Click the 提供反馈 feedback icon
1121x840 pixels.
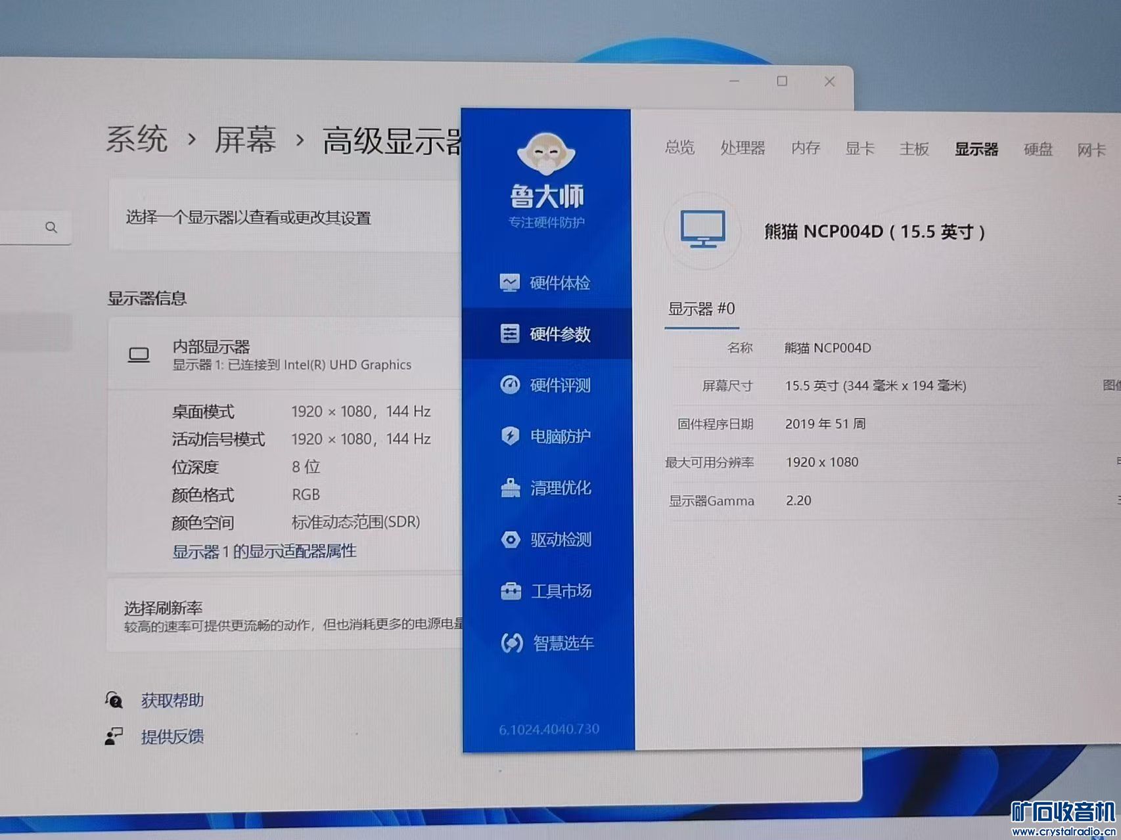point(114,736)
